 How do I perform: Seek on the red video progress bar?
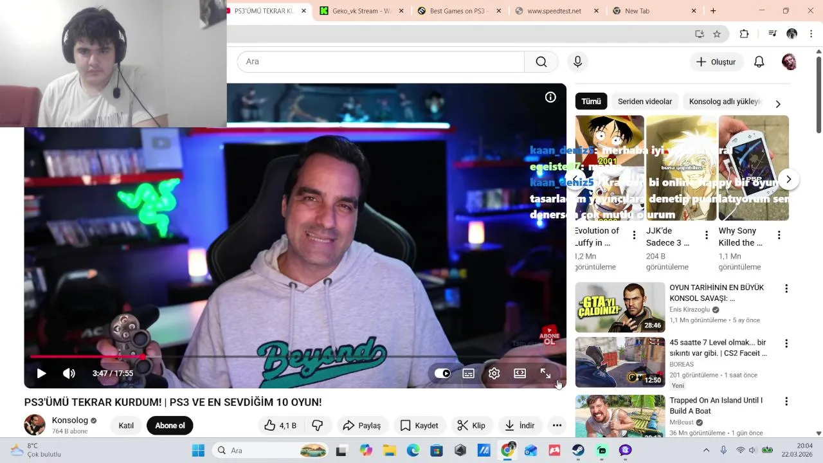coord(298,357)
